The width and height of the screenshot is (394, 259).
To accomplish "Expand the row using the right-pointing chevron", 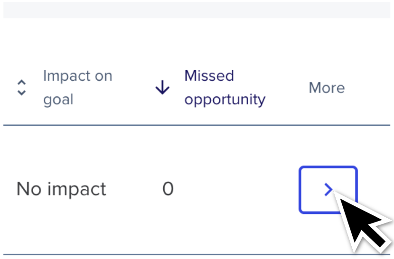I will click(x=328, y=190).
